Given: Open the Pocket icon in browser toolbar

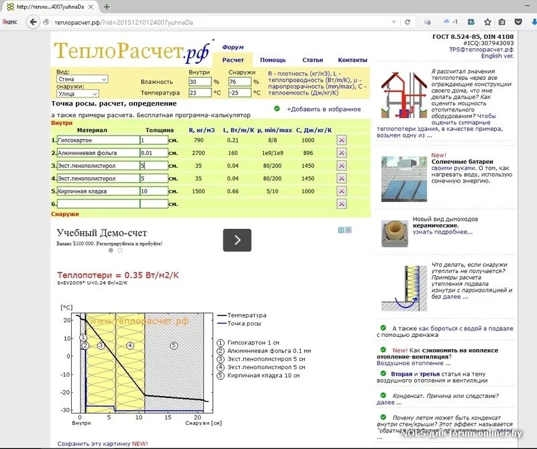Looking at the screenshot, I should pyautogui.click(x=518, y=22).
